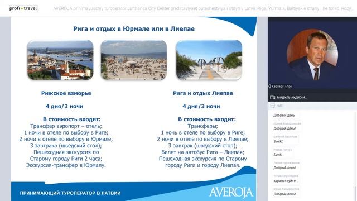
Task: Click the line Трансфер аэропорт – отель
Action: (66, 126)
